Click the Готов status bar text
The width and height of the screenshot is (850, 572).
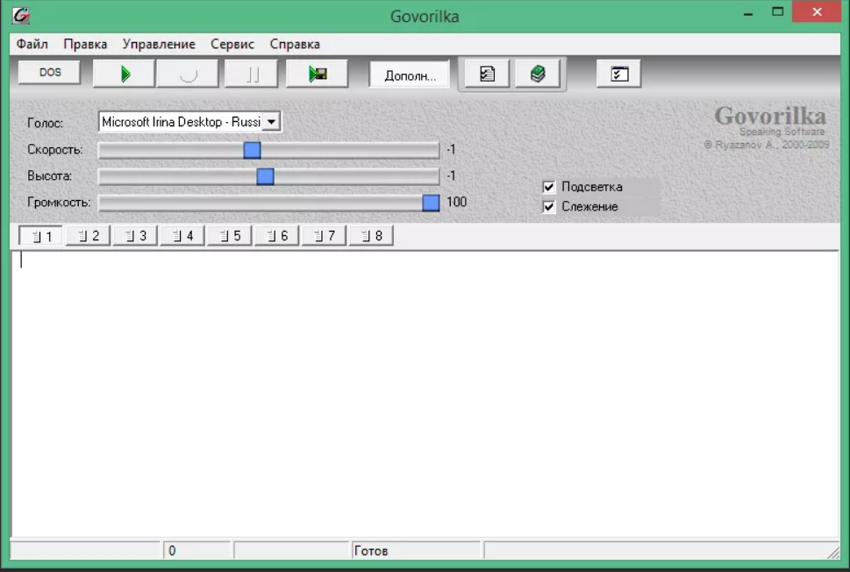[371, 551]
